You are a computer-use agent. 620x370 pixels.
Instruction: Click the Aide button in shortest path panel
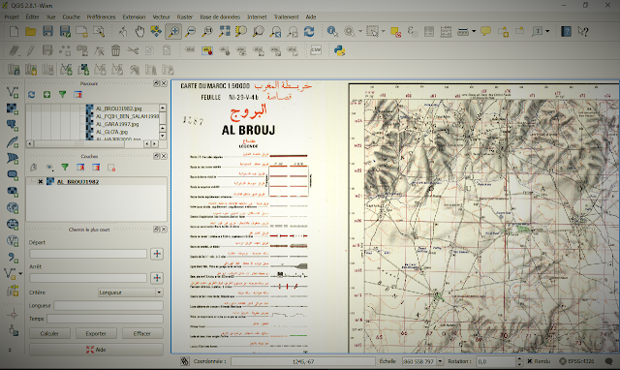pos(96,350)
